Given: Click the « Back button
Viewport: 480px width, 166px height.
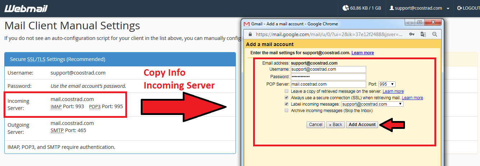Looking at the screenshot, I should coord(335,125).
